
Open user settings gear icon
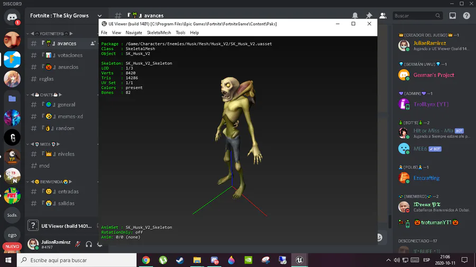point(99,244)
